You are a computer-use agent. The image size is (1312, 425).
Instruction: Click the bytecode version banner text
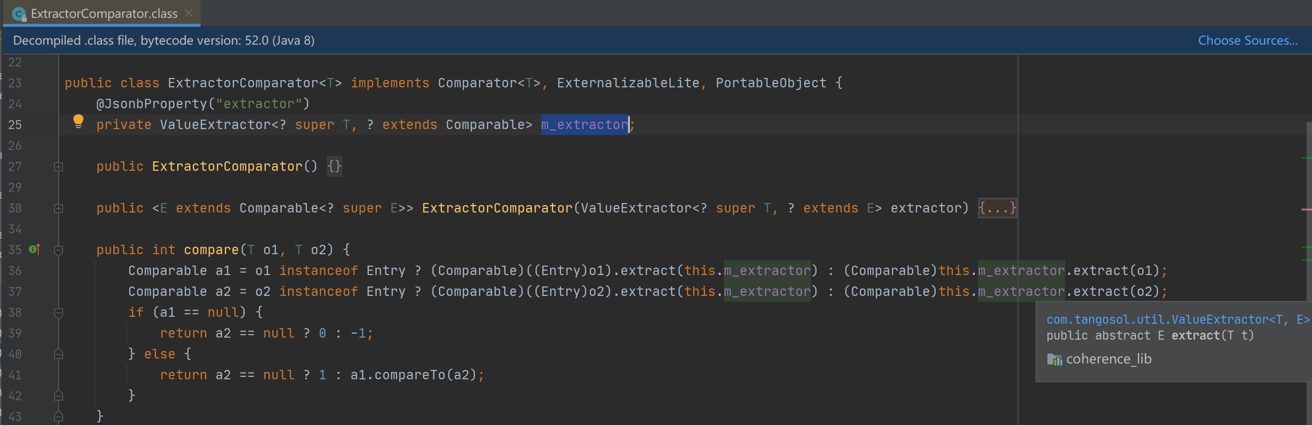[x=163, y=40]
